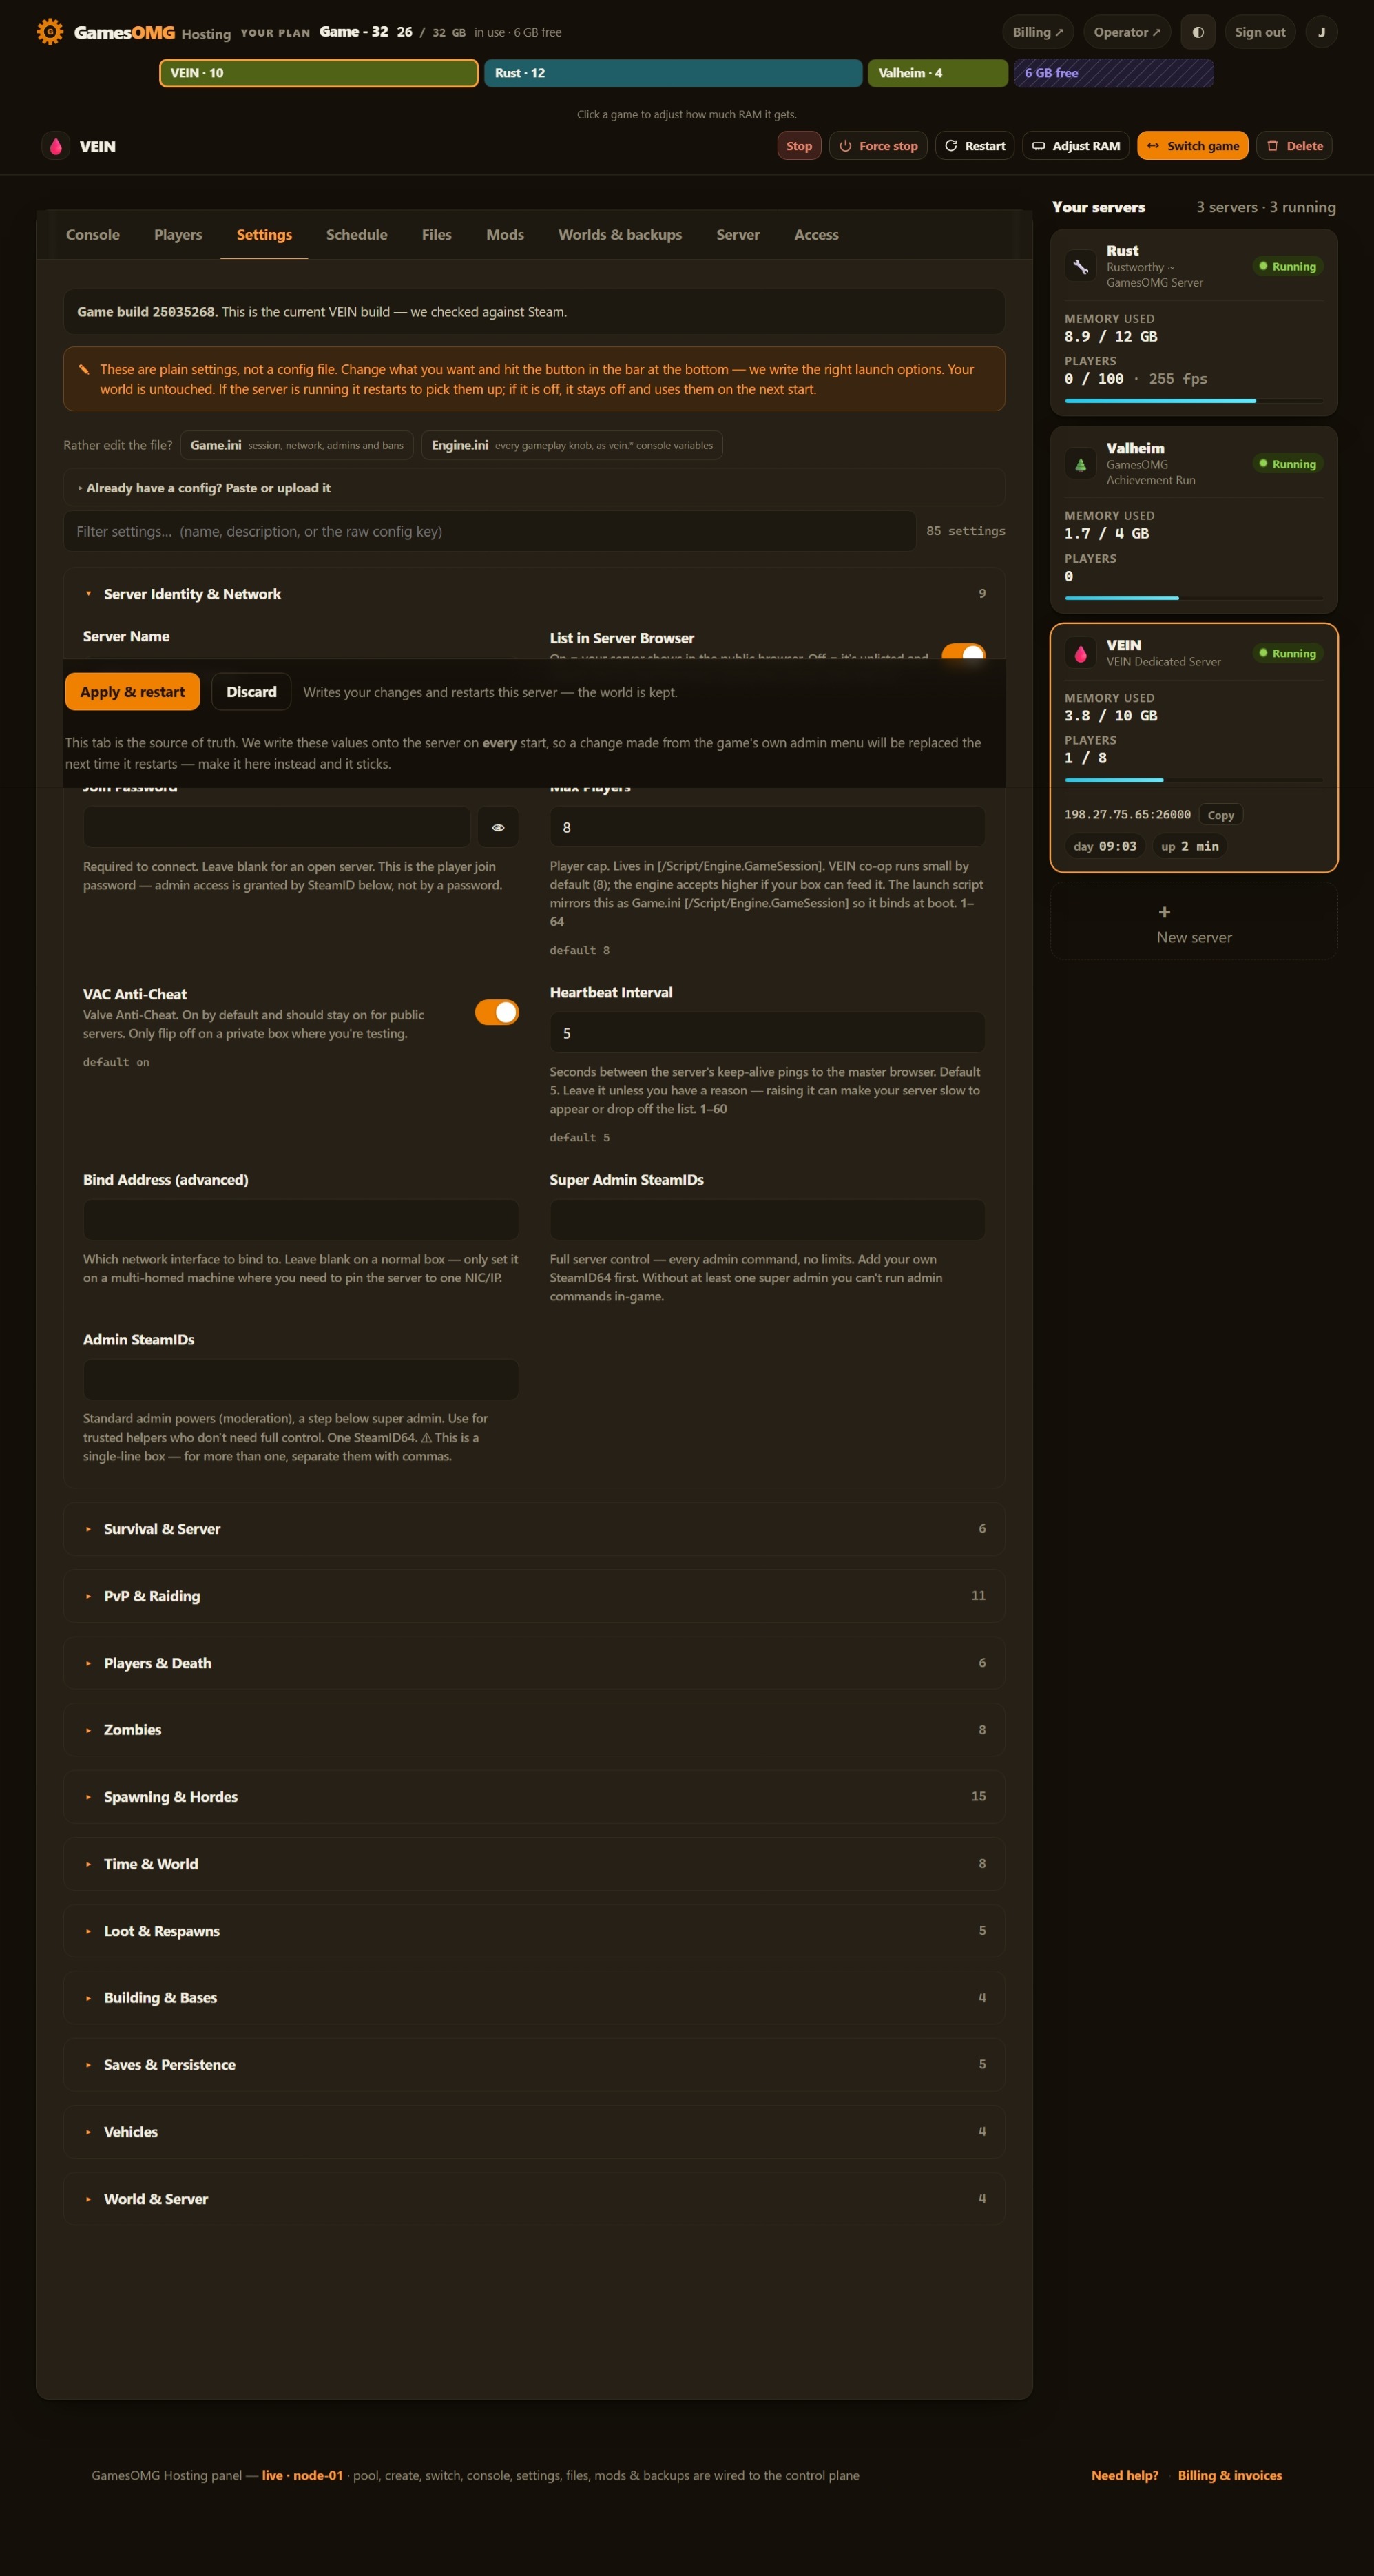
Task: Open the Mods tab
Action: pyautogui.click(x=505, y=235)
